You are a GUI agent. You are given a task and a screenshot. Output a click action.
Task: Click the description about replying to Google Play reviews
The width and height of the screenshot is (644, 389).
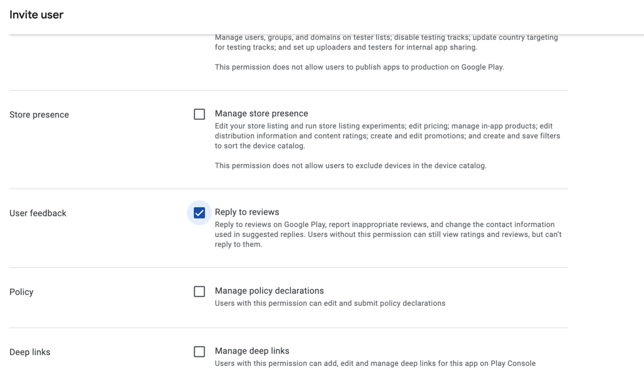(x=388, y=235)
